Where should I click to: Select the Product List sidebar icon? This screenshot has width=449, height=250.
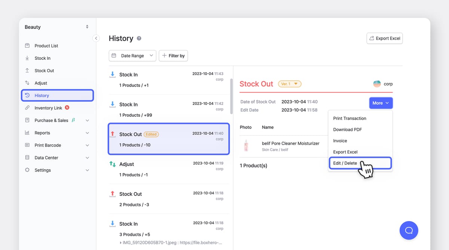point(27,46)
